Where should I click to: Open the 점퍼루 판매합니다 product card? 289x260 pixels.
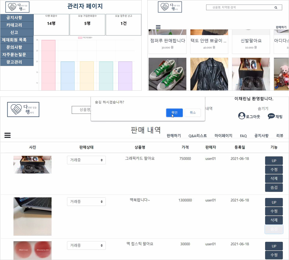pyautogui.click(x=167, y=42)
